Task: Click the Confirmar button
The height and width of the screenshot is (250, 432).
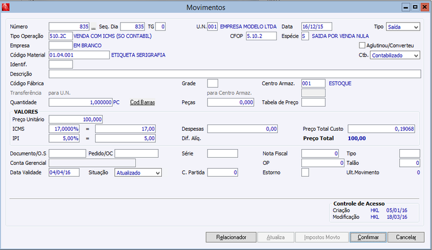Action: 368,237
